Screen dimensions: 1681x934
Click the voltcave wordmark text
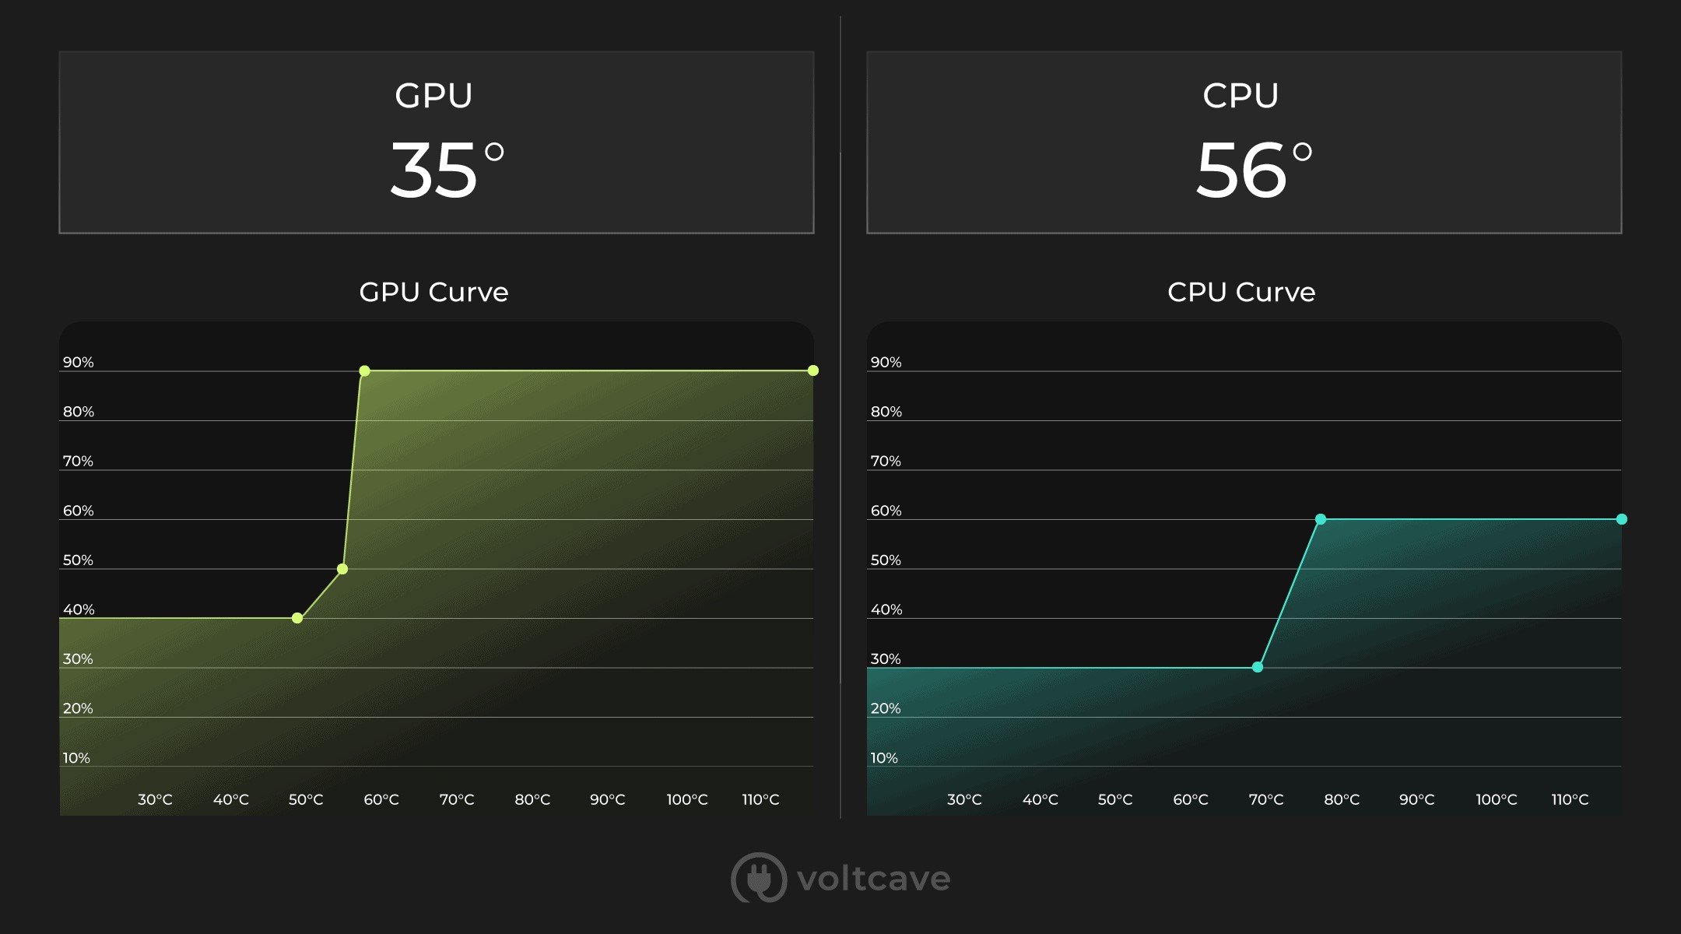[874, 879]
